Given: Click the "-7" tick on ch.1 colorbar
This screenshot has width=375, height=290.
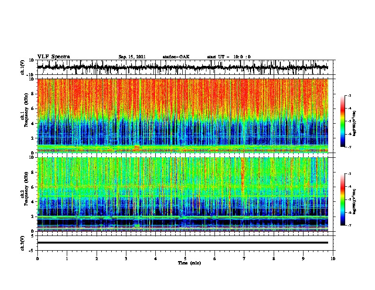Looking at the screenshot, I should click(x=349, y=147).
